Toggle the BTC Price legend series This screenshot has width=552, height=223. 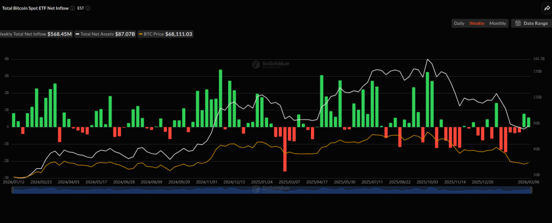166,34
